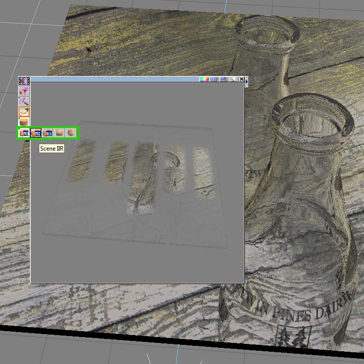The image size is (364, 364).
Task: Select the plain cube preview icon
Action: pos(59,133)
